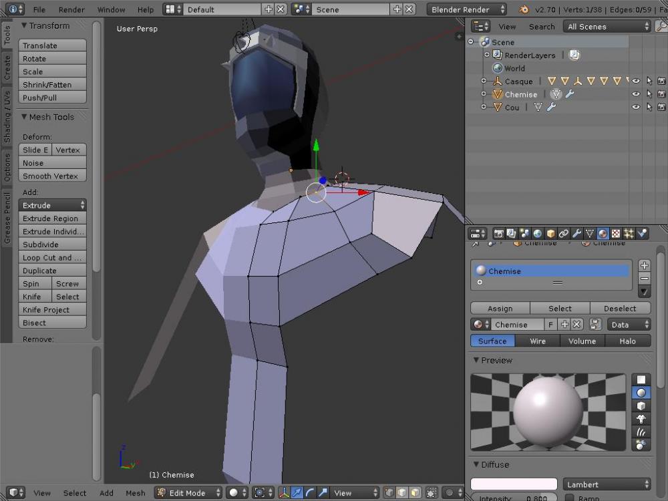The height and width of the screenshot is (501, 668).
Task: Open the Edit Mode dropdown
Action: click(x=188, y=493)
